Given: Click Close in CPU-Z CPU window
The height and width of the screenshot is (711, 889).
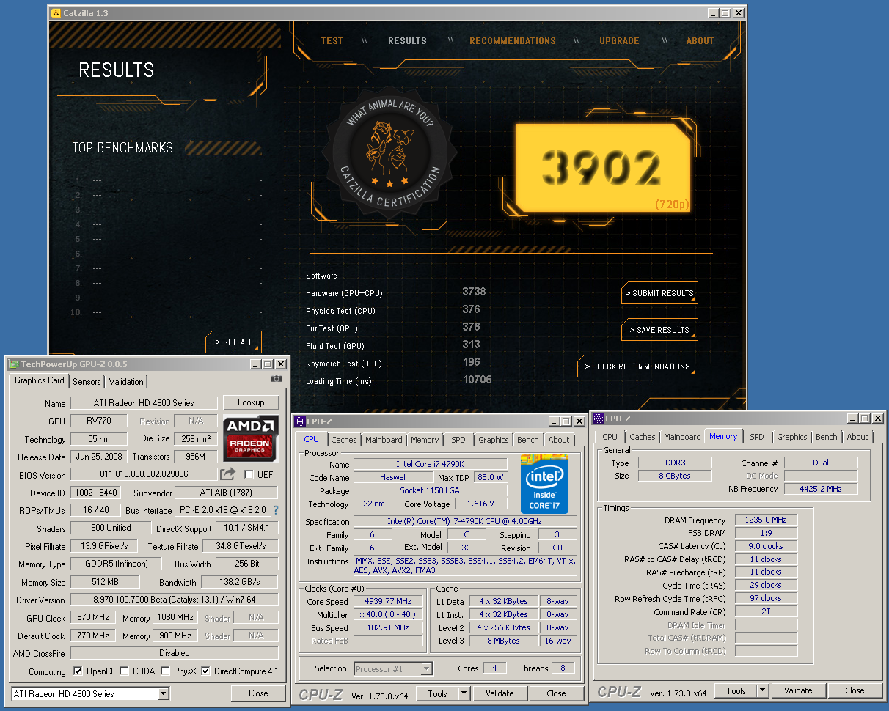Looking at the screenshot, I should click(x=556, y=693).
